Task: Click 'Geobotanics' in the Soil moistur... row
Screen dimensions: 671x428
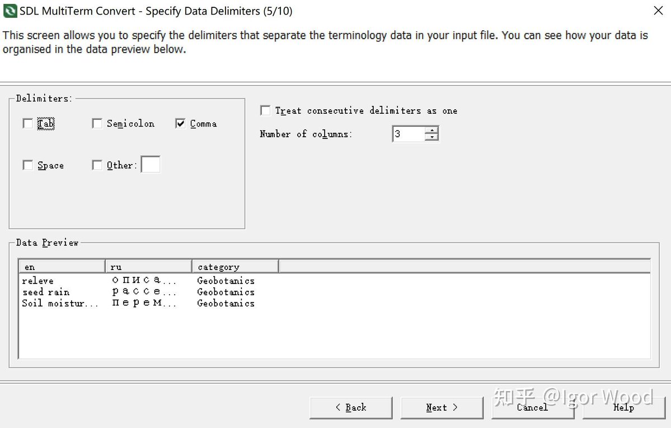Action: (226, 303)
